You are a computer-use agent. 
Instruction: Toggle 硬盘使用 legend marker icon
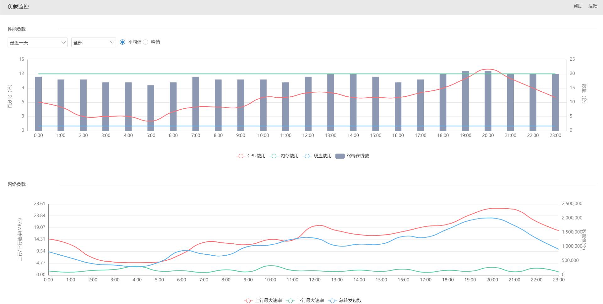click(x=307, y=156)
